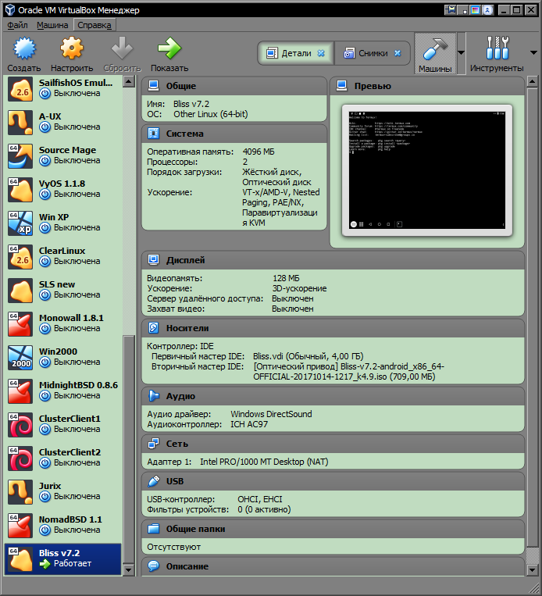The image size is (542, 596).
Task: Click the 128 МБ video memory value
Action: tap(286, 278)
